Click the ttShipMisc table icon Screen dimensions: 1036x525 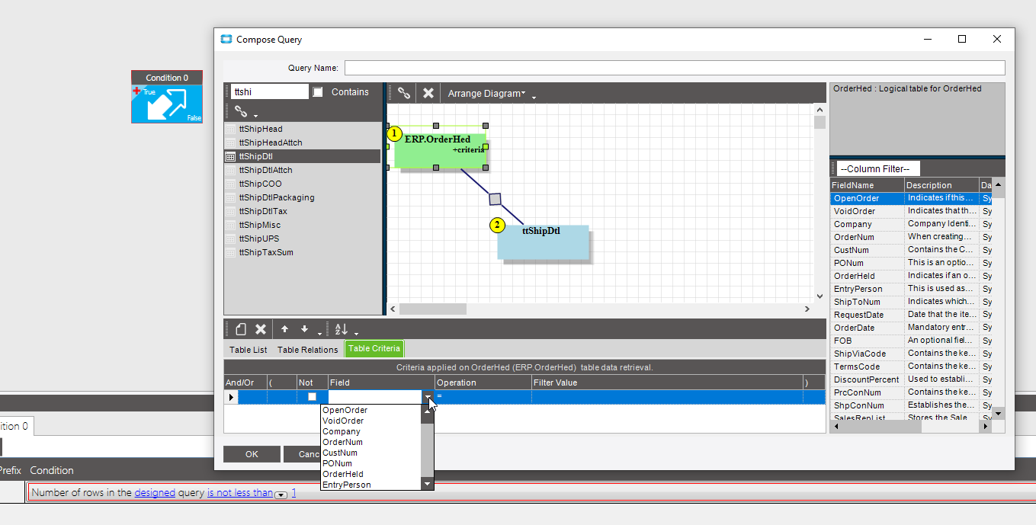230,225
